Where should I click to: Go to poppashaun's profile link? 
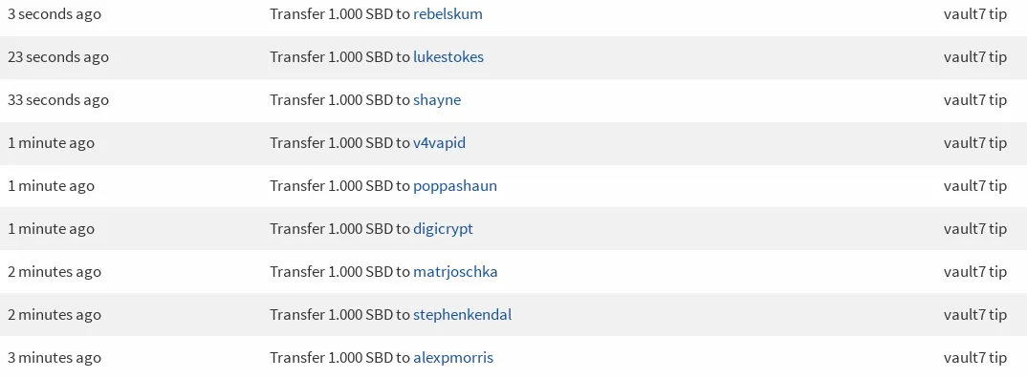pos(455,186)
